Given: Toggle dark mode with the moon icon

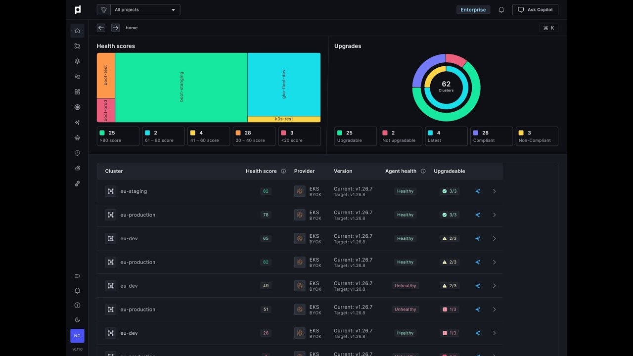Looking at the screenshot, I should [77, 320].
